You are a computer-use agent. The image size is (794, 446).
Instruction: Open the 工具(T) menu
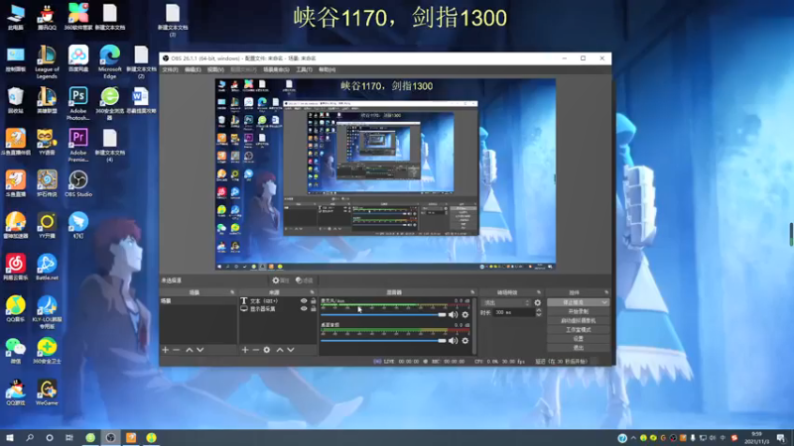point(304,69)
